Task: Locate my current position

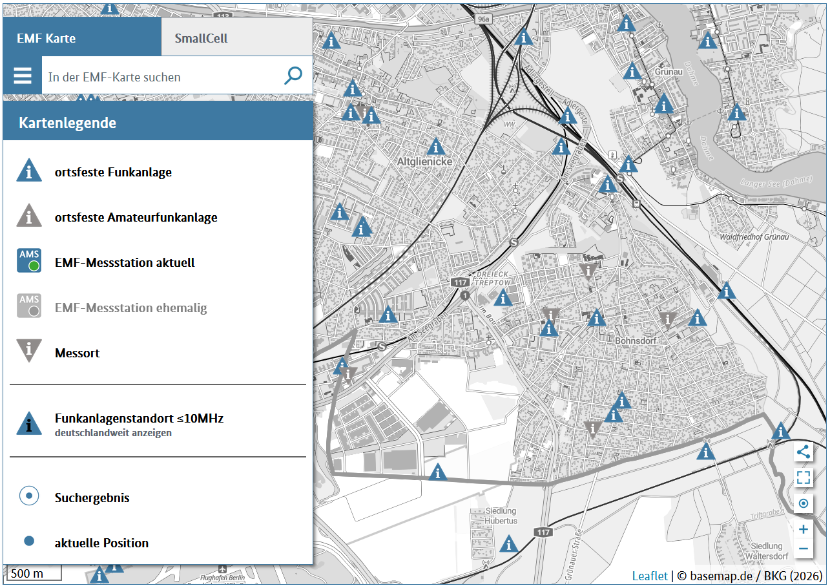Action: pos(804,503)
